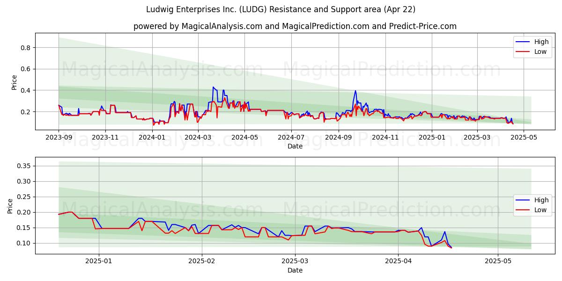Click the '0.2' price tick label

click(x=25, y=112)
